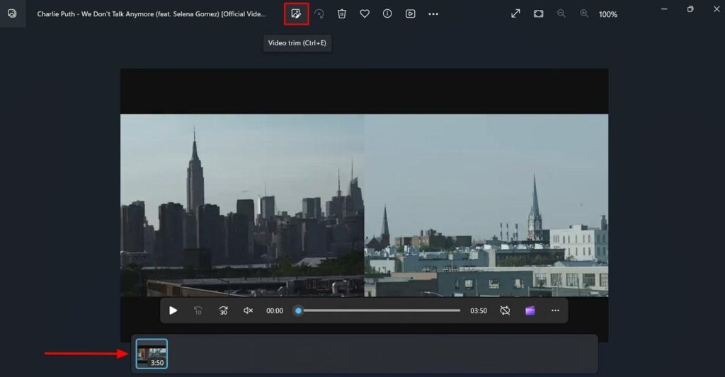Skip back 10 seconds
725x377 pixels.
tap(198, 311)
